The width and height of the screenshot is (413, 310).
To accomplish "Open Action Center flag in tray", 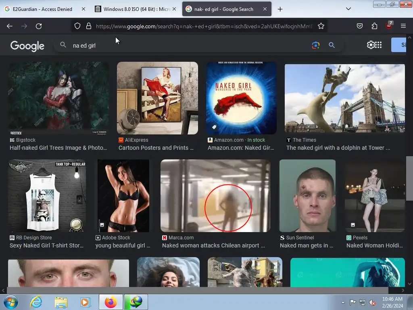I will tap(353, 302).
